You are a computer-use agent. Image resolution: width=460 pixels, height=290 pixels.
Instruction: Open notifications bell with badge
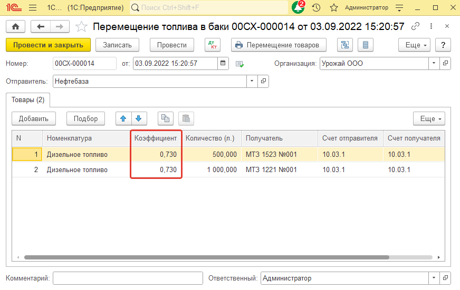pyautogui.click(x=298, y=8)
